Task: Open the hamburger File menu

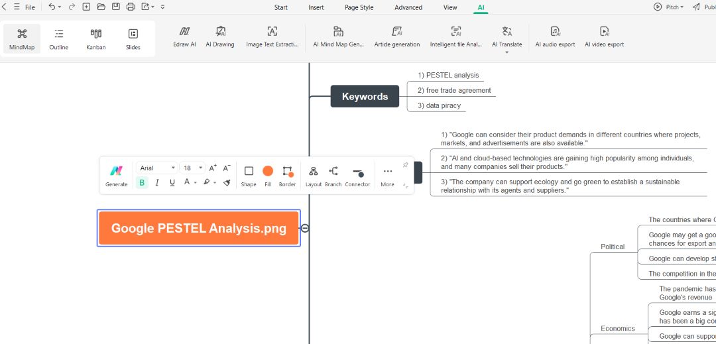Action: [25, 7]
